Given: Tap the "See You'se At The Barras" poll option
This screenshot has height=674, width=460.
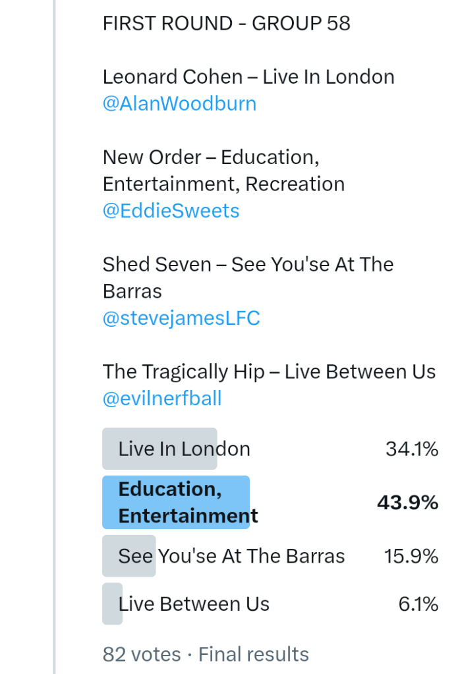Looking at the screenshot, I should pyautogui.click(x=231, y=556).
